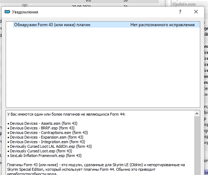
Task: Select the 'Обнаружен Form 43' notification row
Action: click(x=106, y=25)
